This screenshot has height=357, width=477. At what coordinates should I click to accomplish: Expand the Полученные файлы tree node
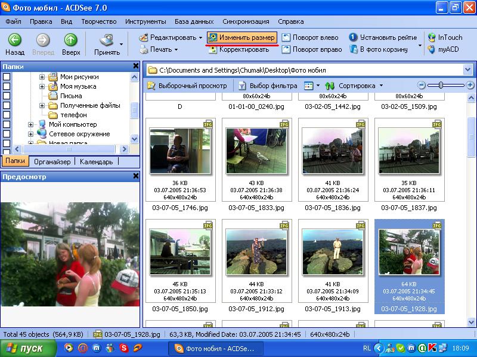click(x=42, y=105)
